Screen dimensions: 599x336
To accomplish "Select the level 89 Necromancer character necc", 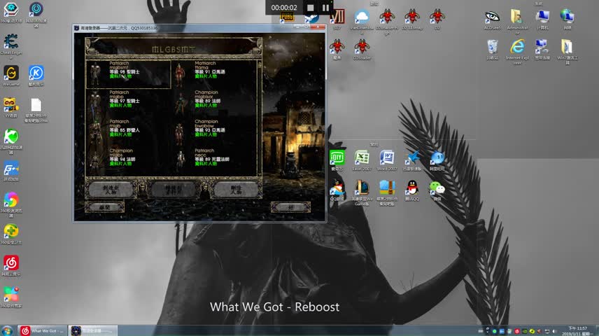I will [x=214, y=161].
